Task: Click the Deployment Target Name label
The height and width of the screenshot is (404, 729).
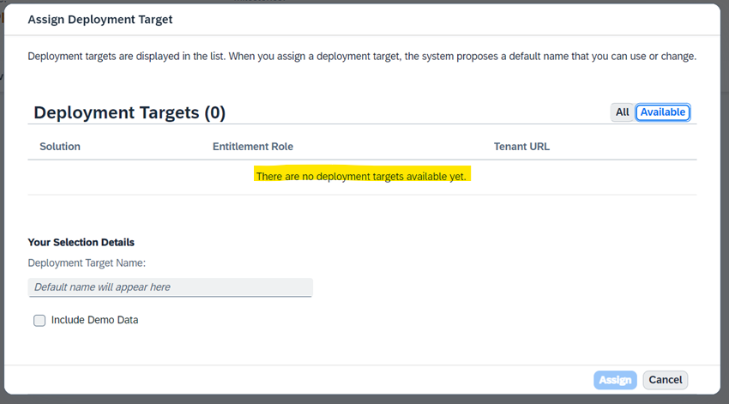Action: [87, 263]
